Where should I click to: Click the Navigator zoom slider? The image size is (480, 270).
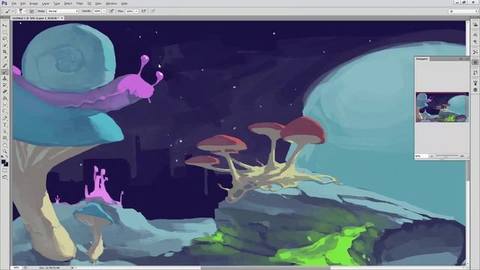point(446,156)
